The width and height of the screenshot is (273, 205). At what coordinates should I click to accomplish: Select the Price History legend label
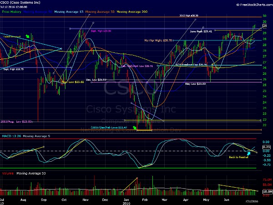[11, 12]
